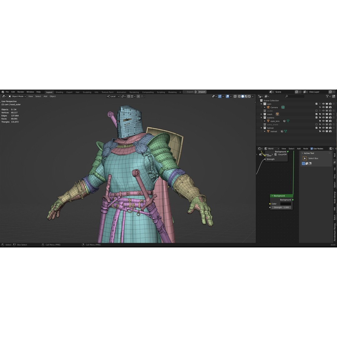Expand the Camera object row

(x=265, y=107)
